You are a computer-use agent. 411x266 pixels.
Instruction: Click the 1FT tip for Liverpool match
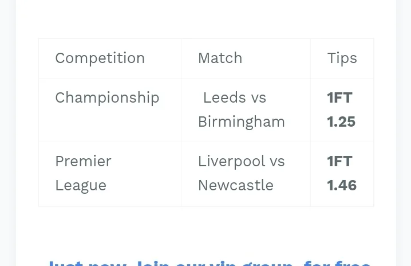coord(339,161)
